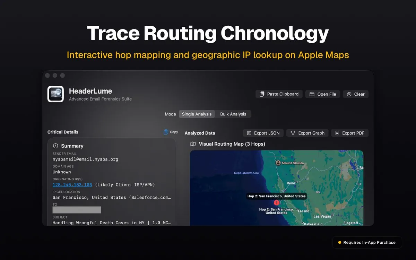Click the red Hop 2 map pin
The width and height of the screenshot is (416, 260).
point(276,202)
